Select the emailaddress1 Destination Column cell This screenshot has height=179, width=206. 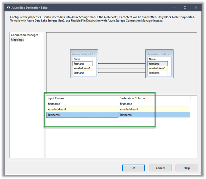click(x=154, y=109)
